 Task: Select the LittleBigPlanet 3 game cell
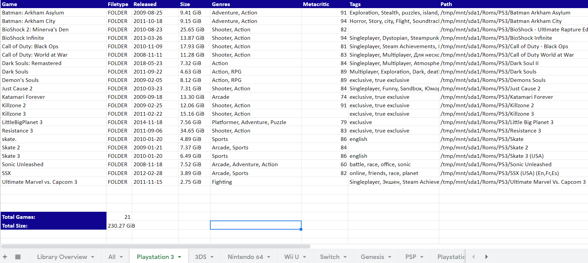53,122
